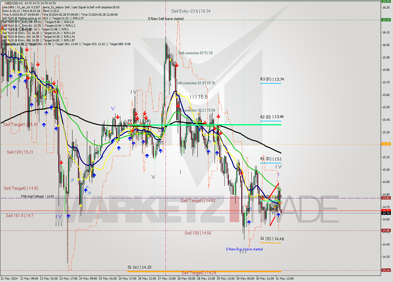Click the 14.35 price axis value
The image size is (393, 282).
click(x=386, y=257)
